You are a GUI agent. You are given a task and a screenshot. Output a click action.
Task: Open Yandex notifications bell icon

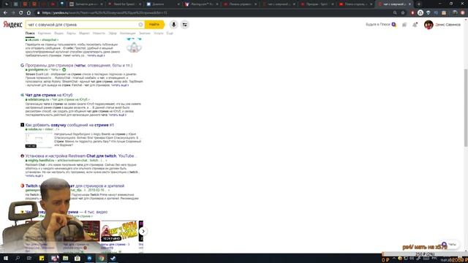click(415, 25)
